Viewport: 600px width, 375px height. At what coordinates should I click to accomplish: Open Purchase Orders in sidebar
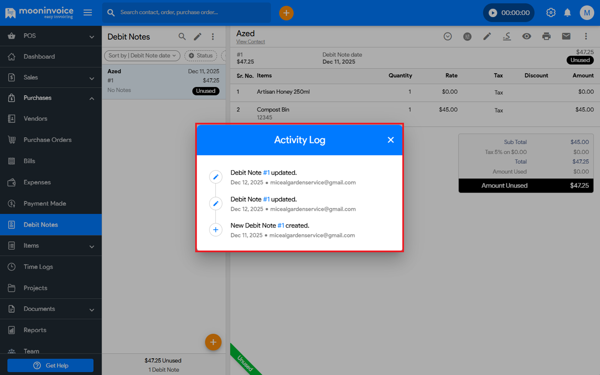coord(47,140)
